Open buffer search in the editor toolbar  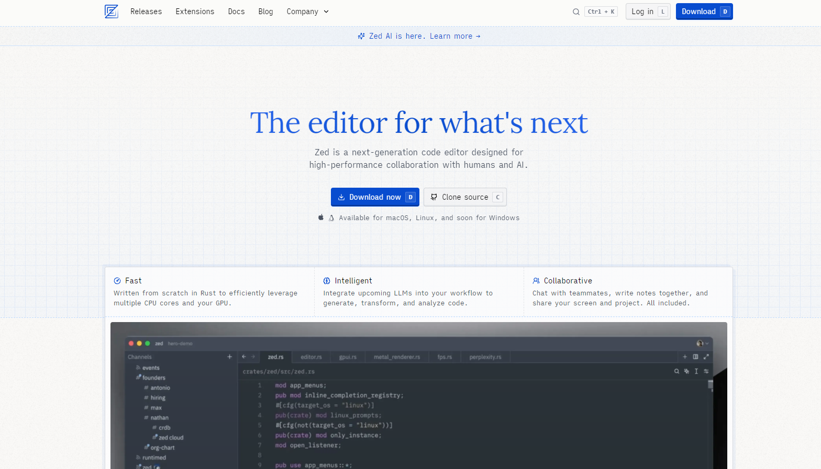pos(676,371)
